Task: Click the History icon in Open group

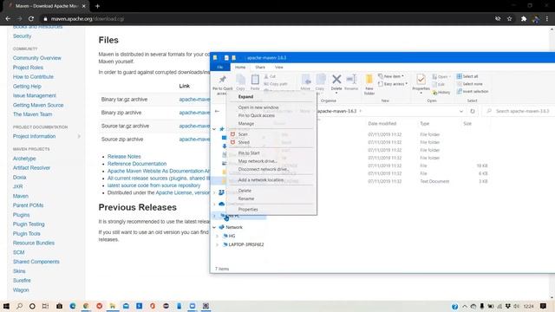Action: 441,93
